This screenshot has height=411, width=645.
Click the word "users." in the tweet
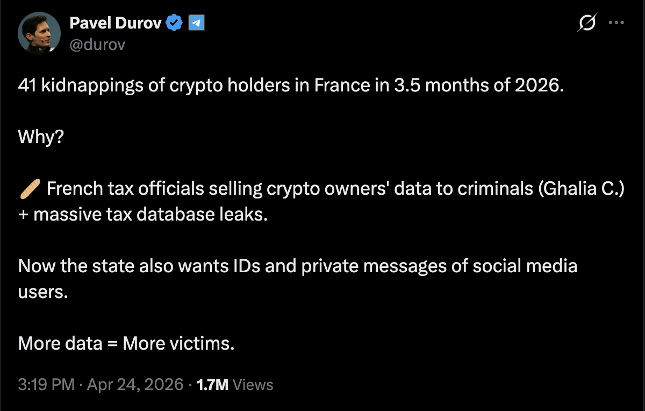pyautogui.click(x=44, y=292)
